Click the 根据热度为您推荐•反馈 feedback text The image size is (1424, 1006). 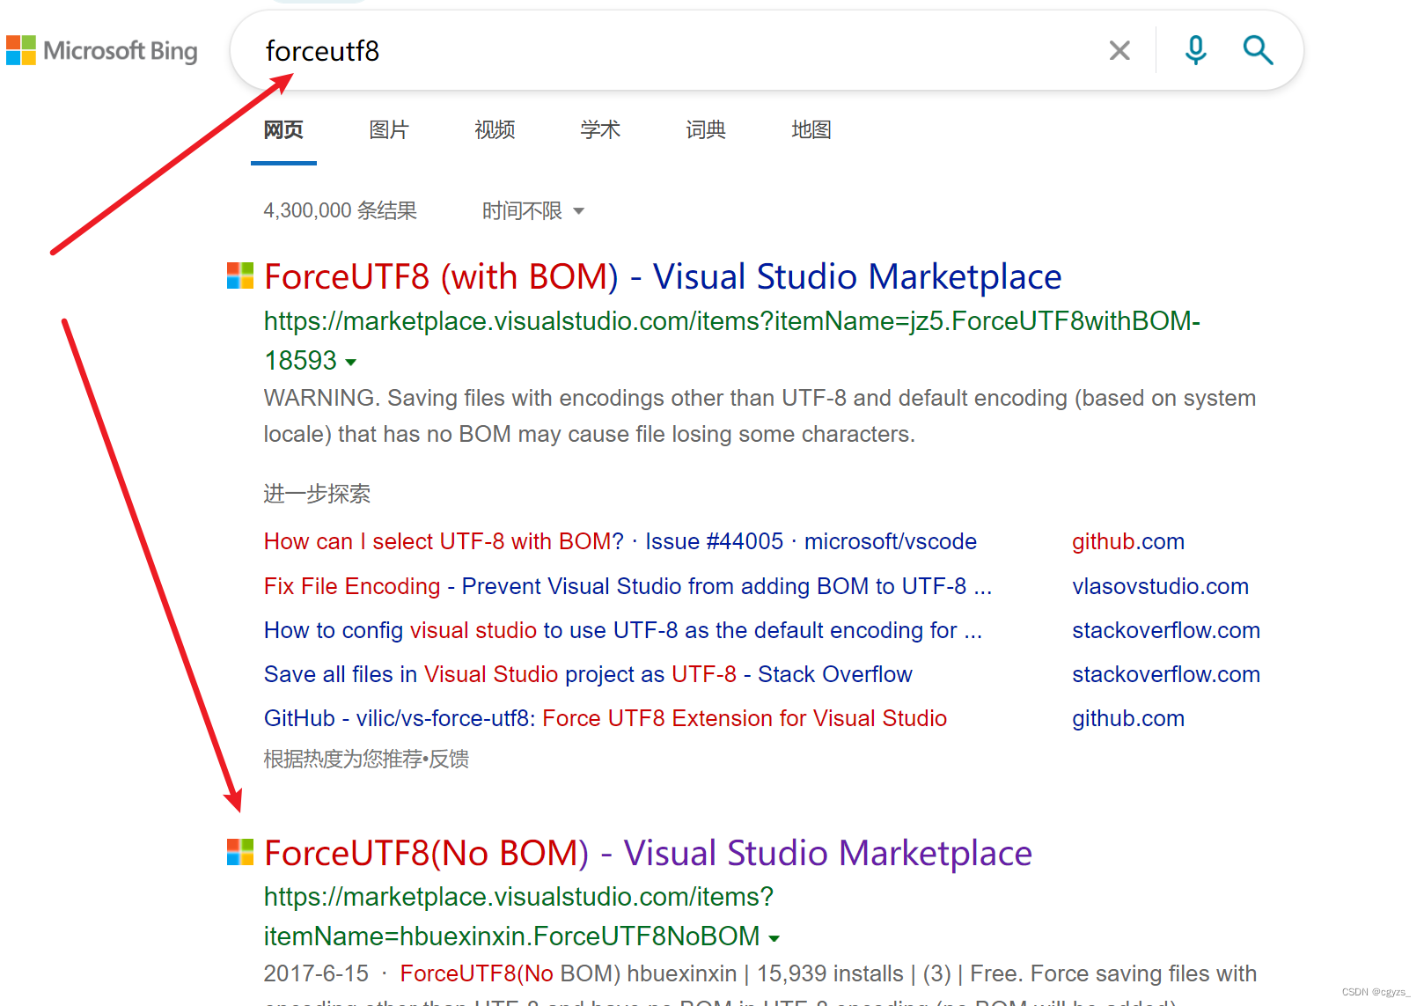coord(366,759)
